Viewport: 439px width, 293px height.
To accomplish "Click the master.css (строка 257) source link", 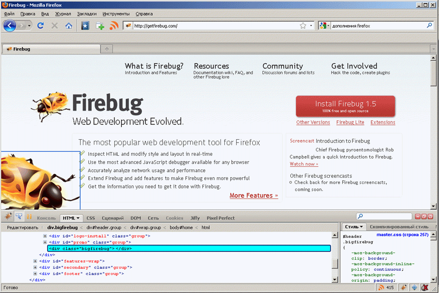I will (x=402, y=235).
